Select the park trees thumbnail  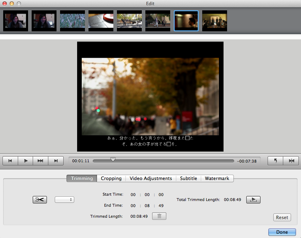(x=129, y=21)
